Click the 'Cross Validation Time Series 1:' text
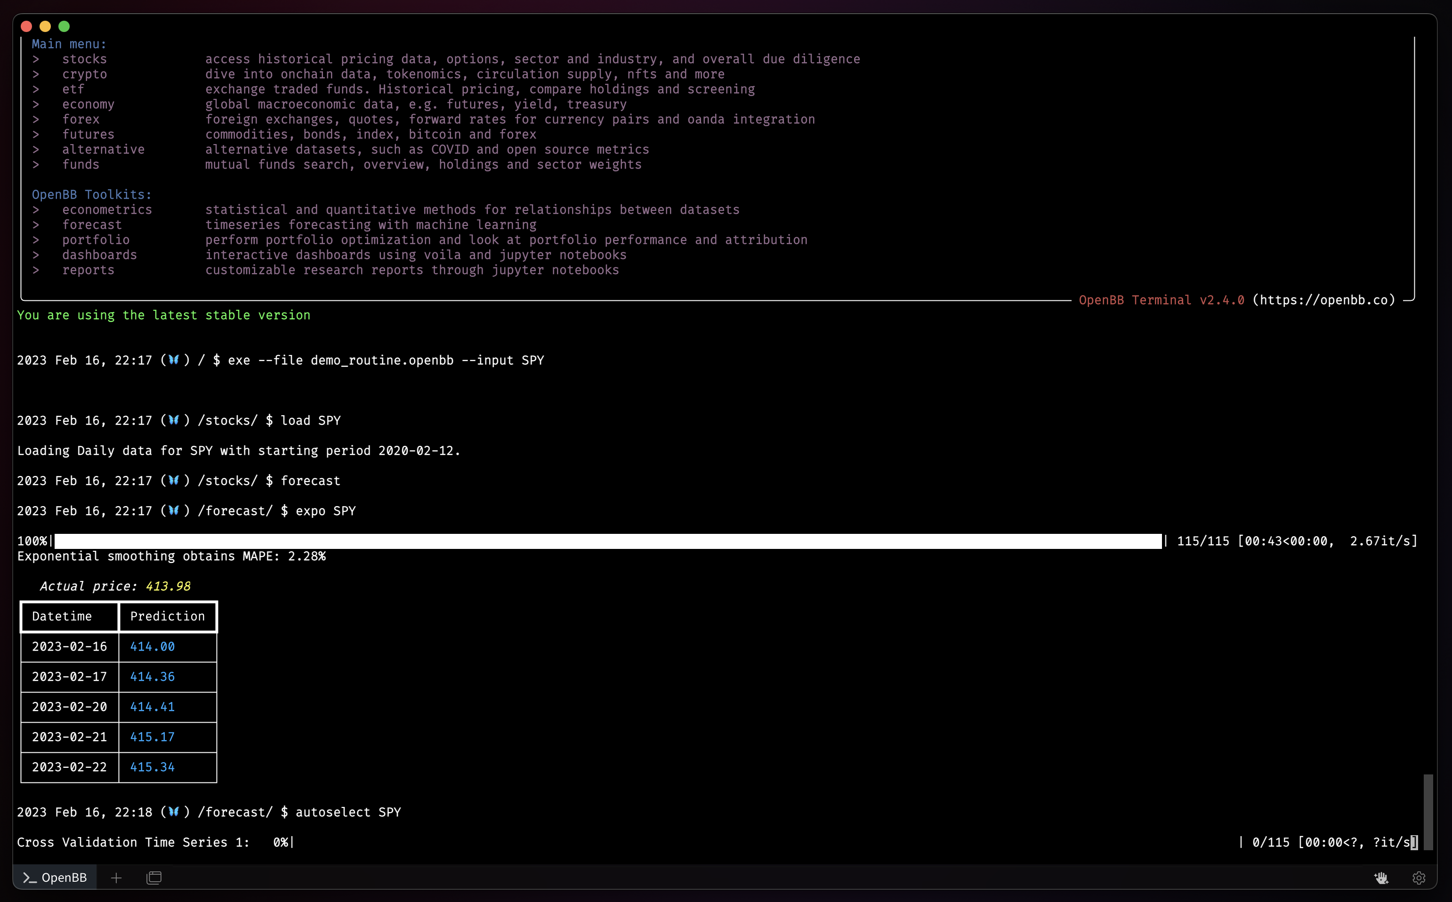 [x=133, y=842]
